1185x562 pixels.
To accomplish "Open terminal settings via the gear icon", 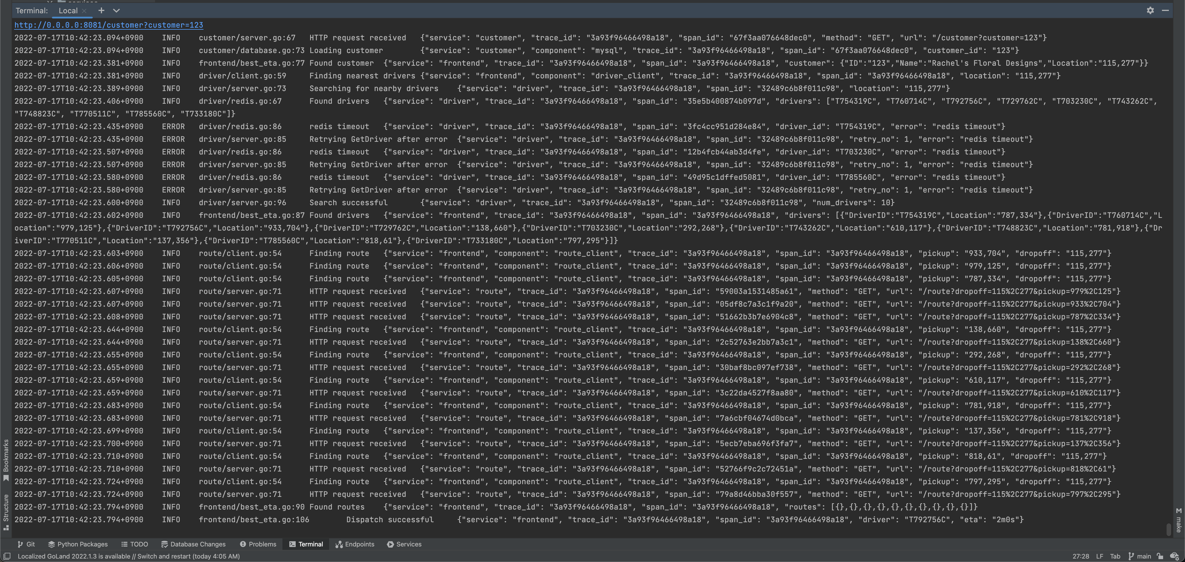I will coord(1150,10).
